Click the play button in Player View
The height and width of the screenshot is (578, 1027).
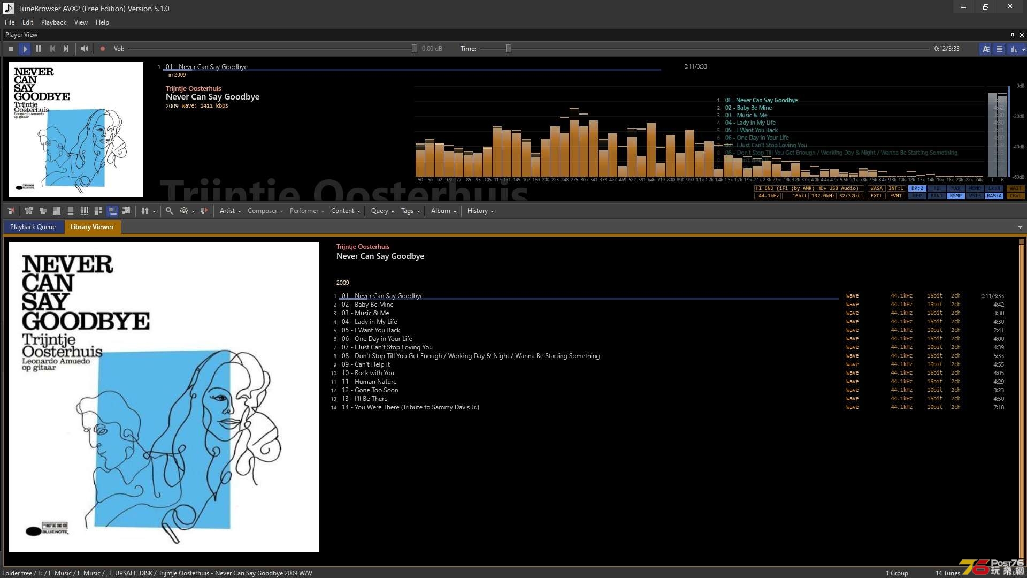point(25,49)
